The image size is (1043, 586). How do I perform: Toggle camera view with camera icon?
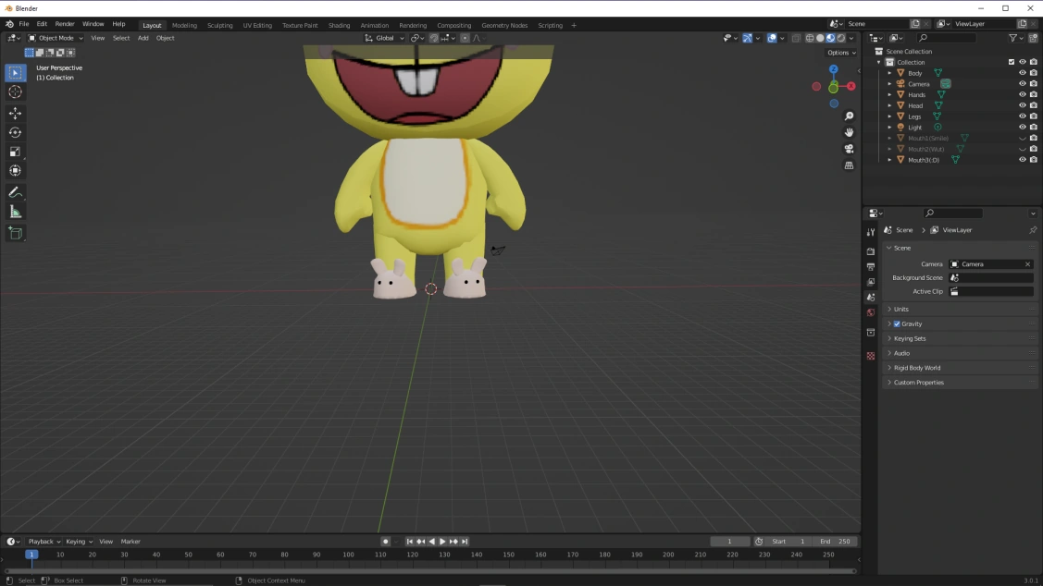(x=849, y=149)
